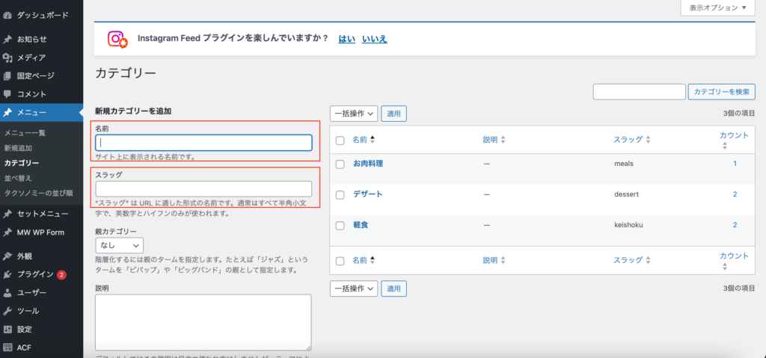The height and width of the screenshot is (358, 766).
Task: Open カテゴリー submenu item
Action: point(22,163)
